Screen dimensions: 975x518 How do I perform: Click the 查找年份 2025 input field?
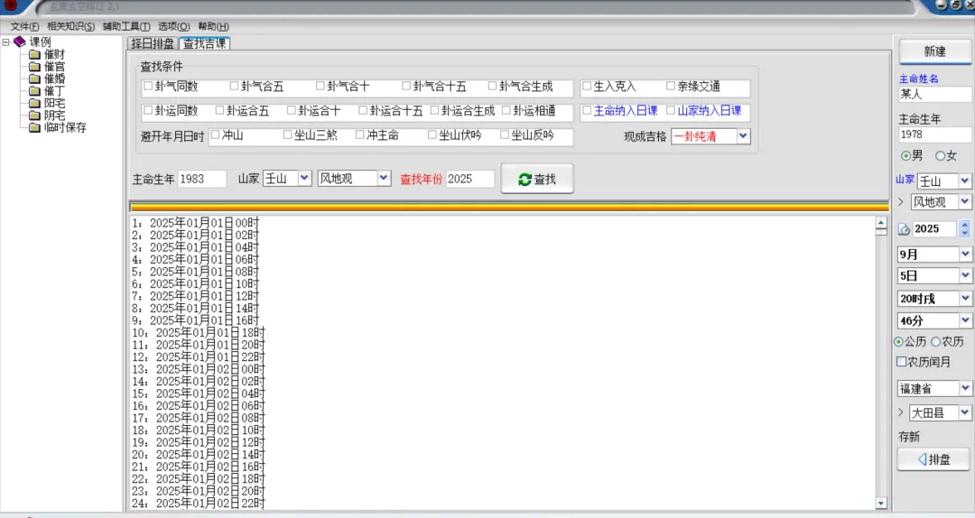point(470,179)
